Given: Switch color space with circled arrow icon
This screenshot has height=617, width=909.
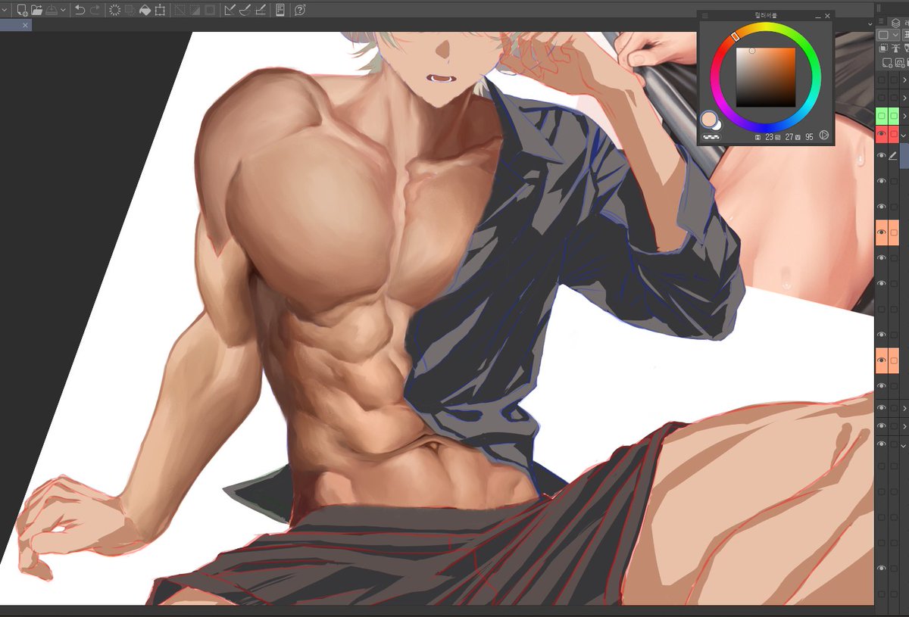Looking at the screenshot, I should (824, 136).
